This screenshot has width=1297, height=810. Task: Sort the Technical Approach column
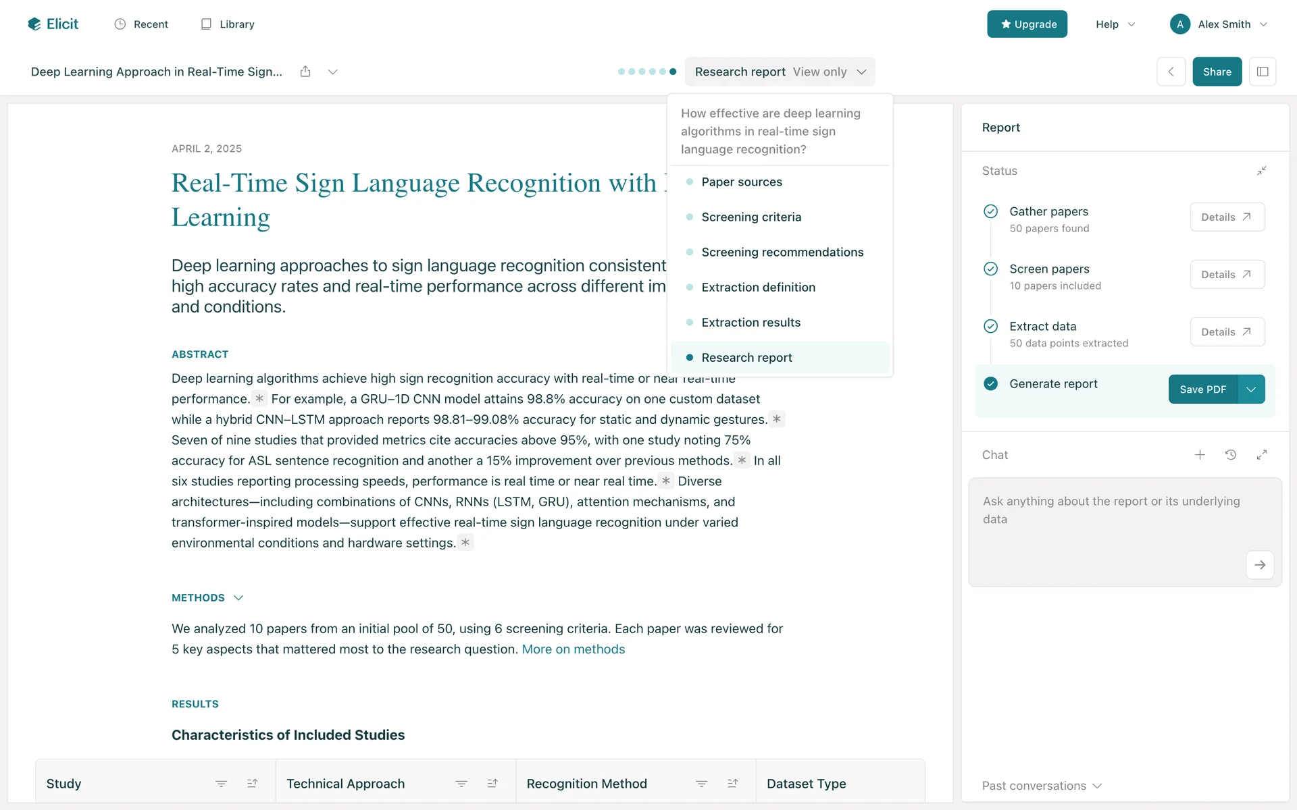(x=492, y=784)
